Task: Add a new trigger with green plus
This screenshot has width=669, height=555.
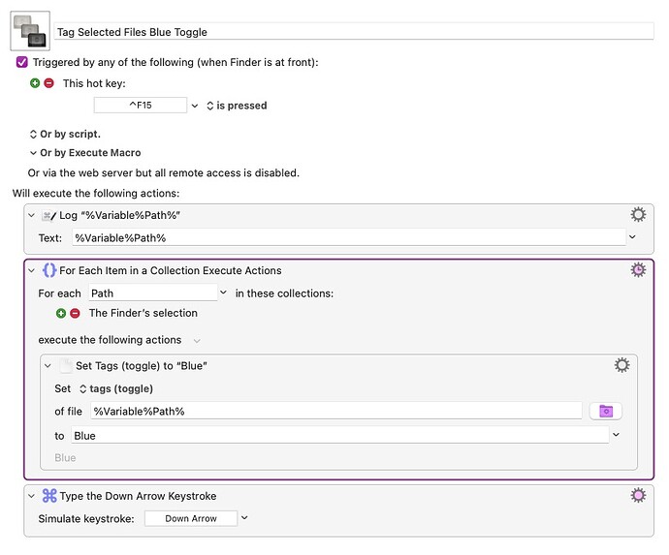Action: pos(36,83)
